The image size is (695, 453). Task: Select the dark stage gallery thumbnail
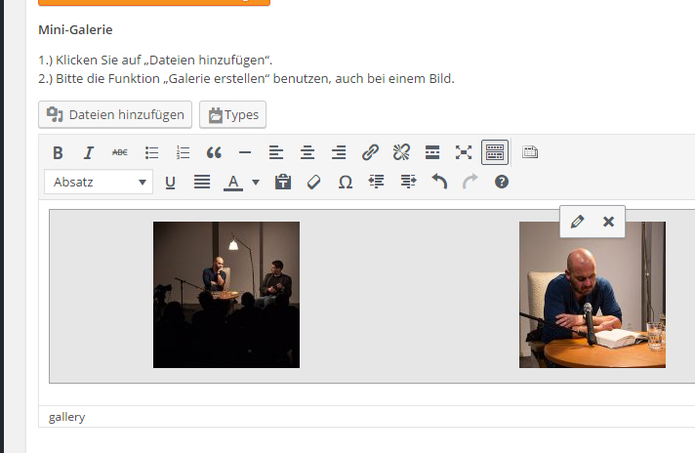[x=226, y=295]
